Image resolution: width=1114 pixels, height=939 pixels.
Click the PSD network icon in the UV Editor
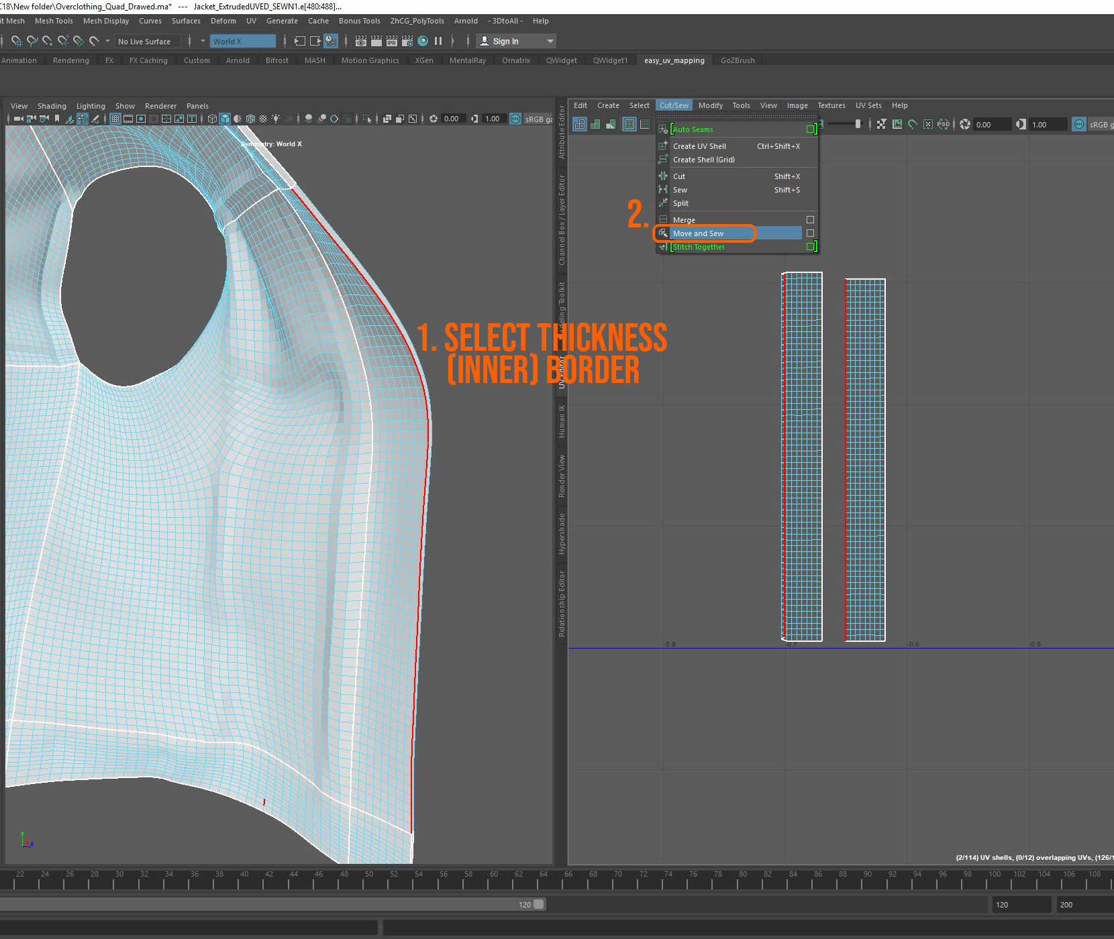[943, 125]
